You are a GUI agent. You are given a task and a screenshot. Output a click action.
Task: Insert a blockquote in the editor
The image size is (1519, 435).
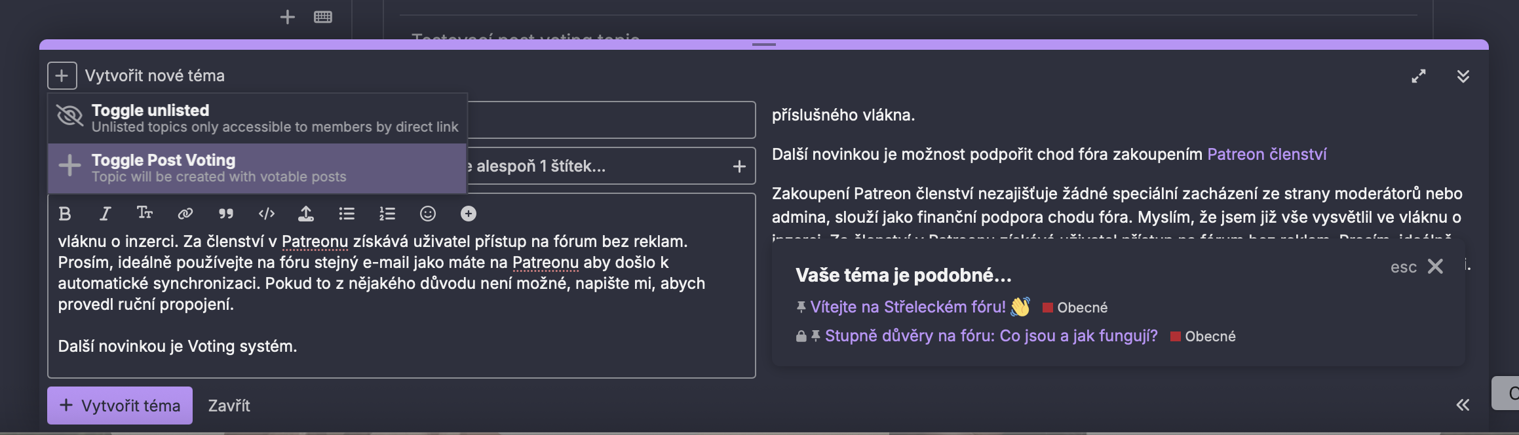(x=226, y=214)
